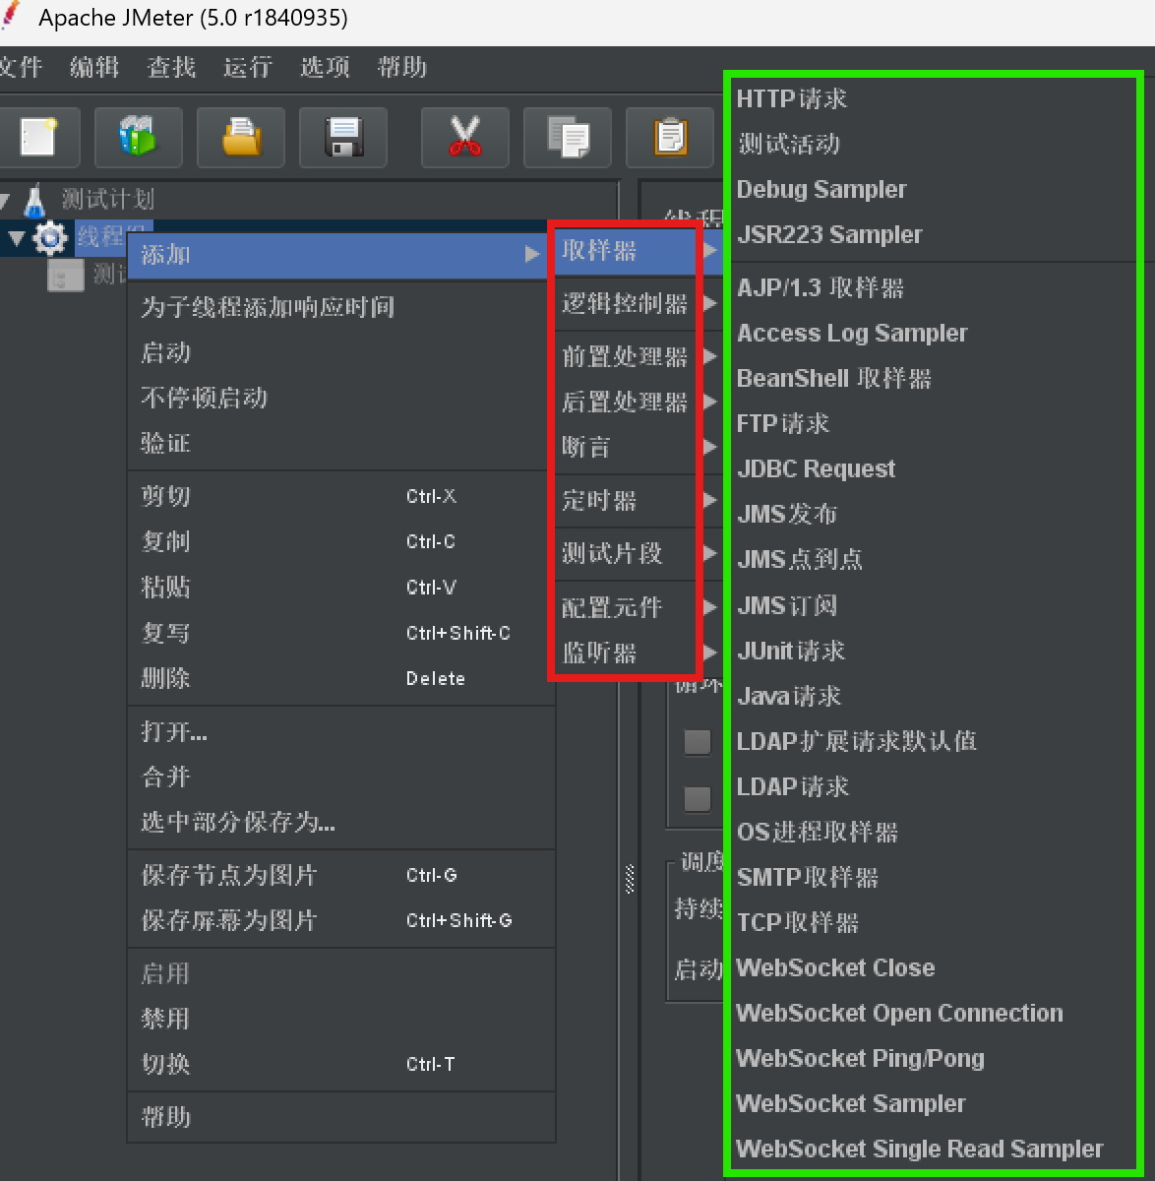Viewport: 1155px width, 1181px height.
Task: Click the Copy toolbar icon
Action: (x=568, y=137)
